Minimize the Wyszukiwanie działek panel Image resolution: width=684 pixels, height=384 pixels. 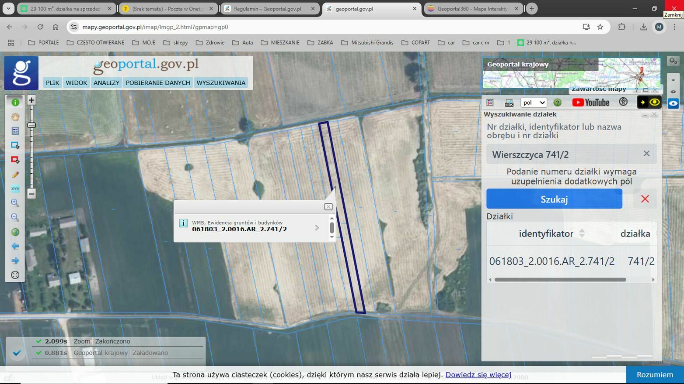point(645,115)
